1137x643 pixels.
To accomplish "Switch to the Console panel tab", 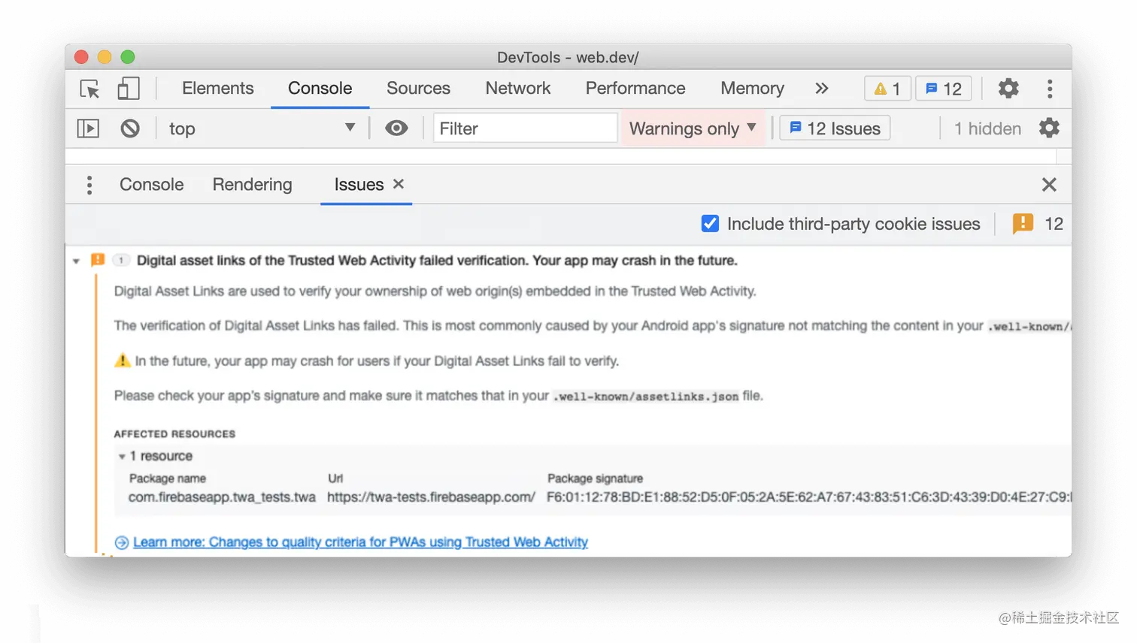I will (320, 88).
